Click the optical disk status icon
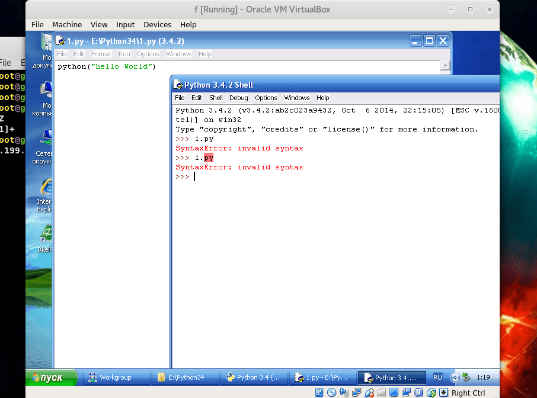 (331, 393)
